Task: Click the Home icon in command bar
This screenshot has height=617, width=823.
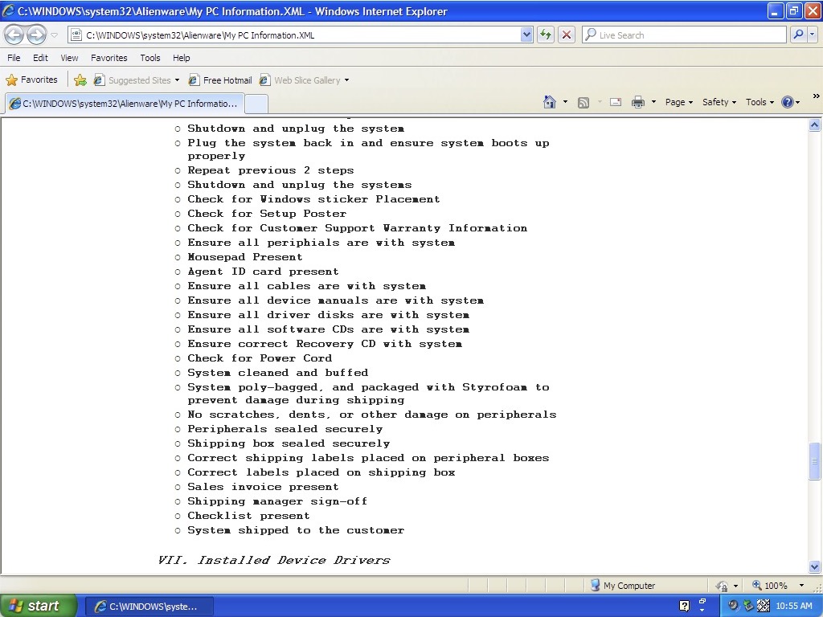Action: (550, 102)
